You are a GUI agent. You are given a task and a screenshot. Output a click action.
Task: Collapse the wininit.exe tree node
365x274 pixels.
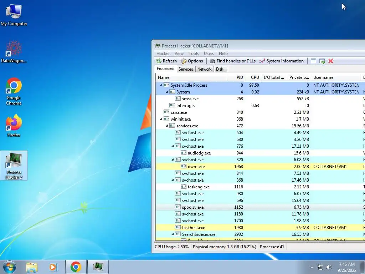click(161, 119)
